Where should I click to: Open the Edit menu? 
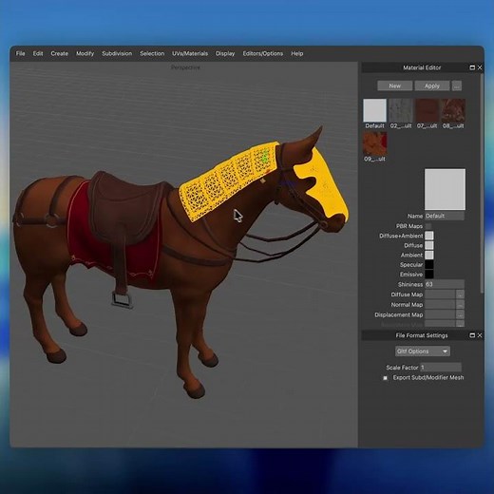coord(38,53)
